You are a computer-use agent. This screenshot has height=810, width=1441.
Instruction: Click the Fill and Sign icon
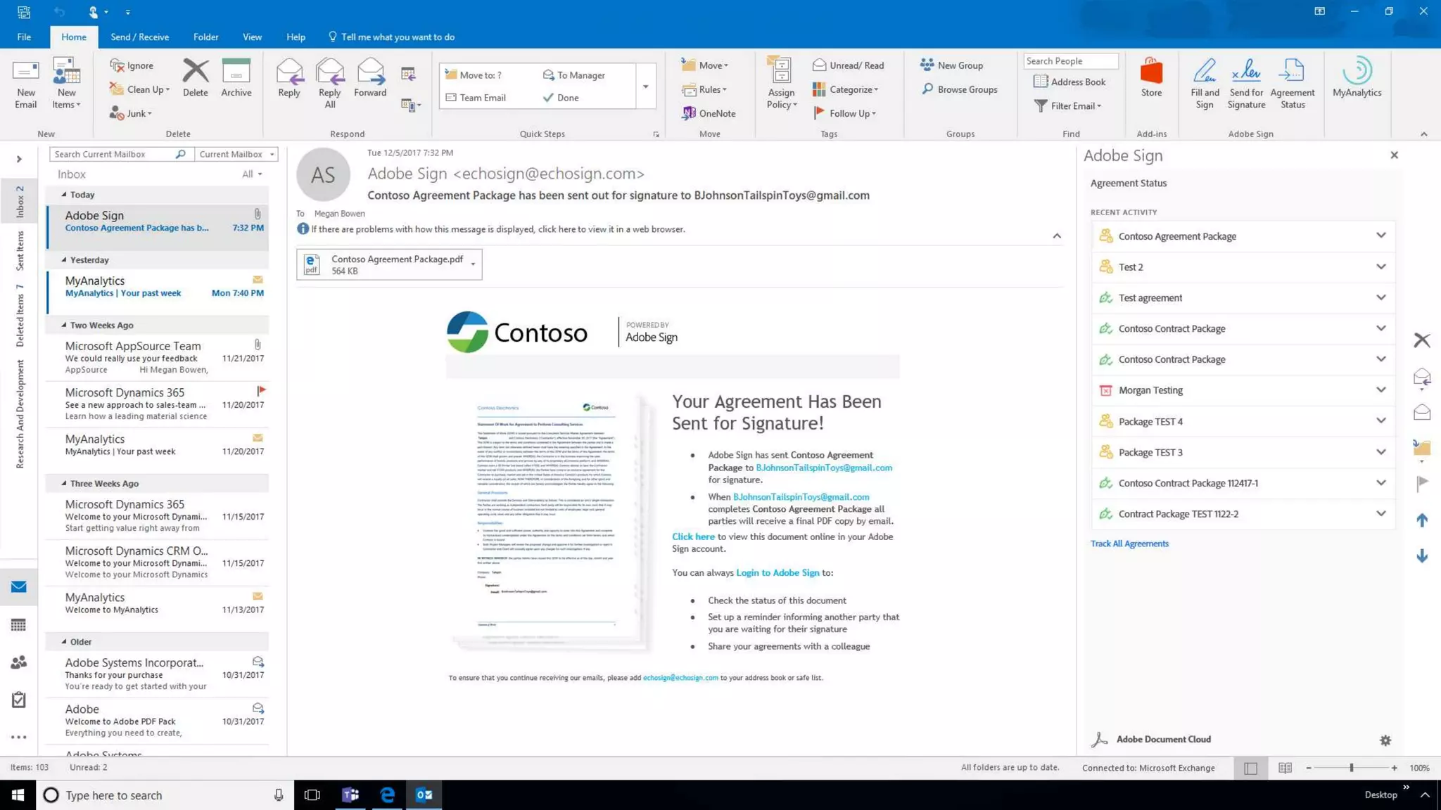click(1204, 83)
